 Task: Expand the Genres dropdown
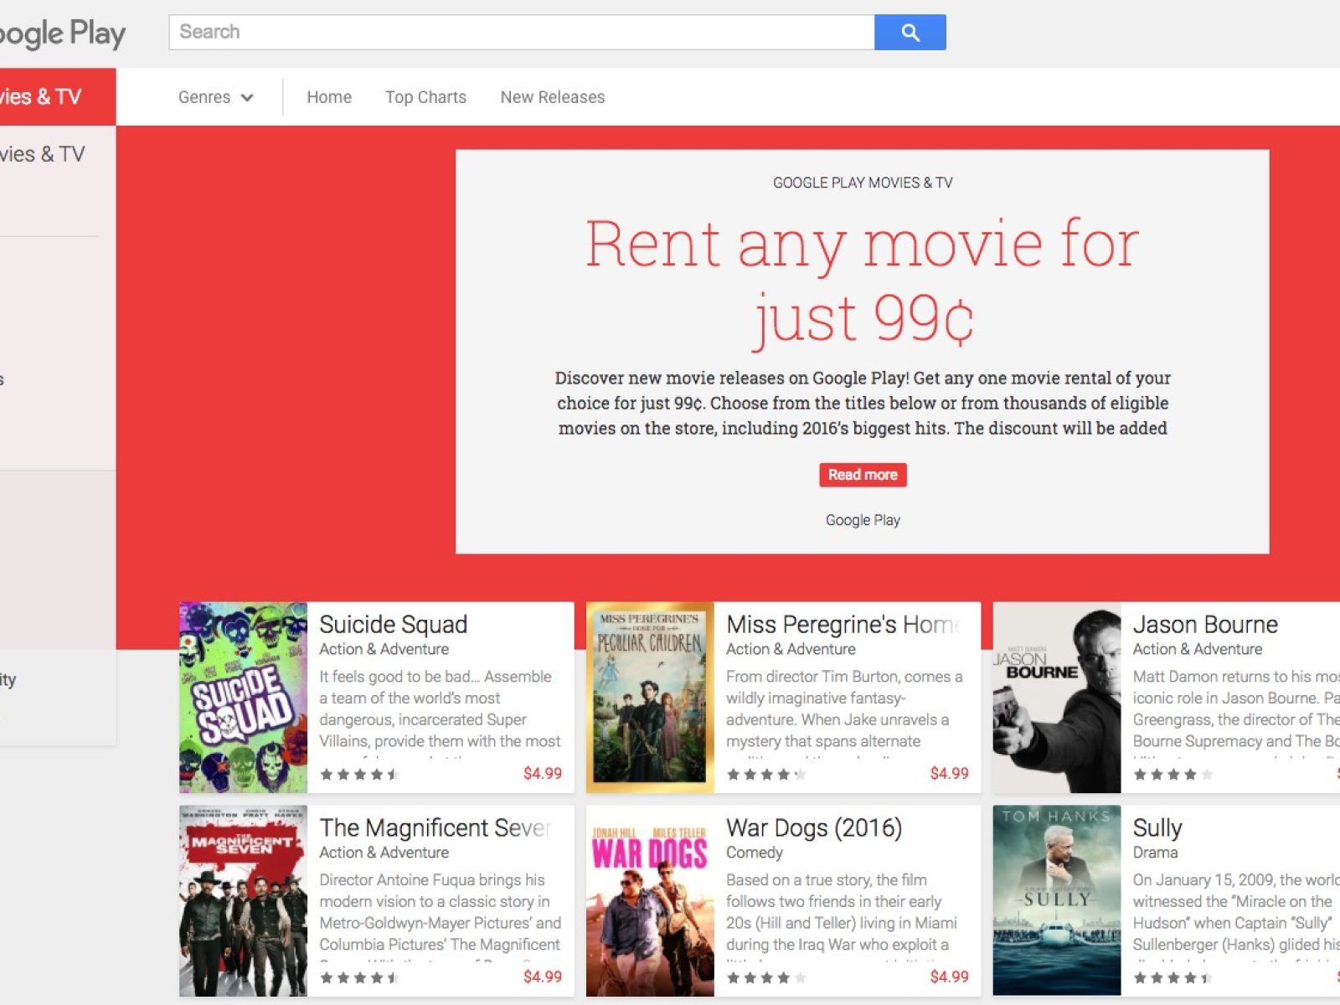tap(215, 97)
